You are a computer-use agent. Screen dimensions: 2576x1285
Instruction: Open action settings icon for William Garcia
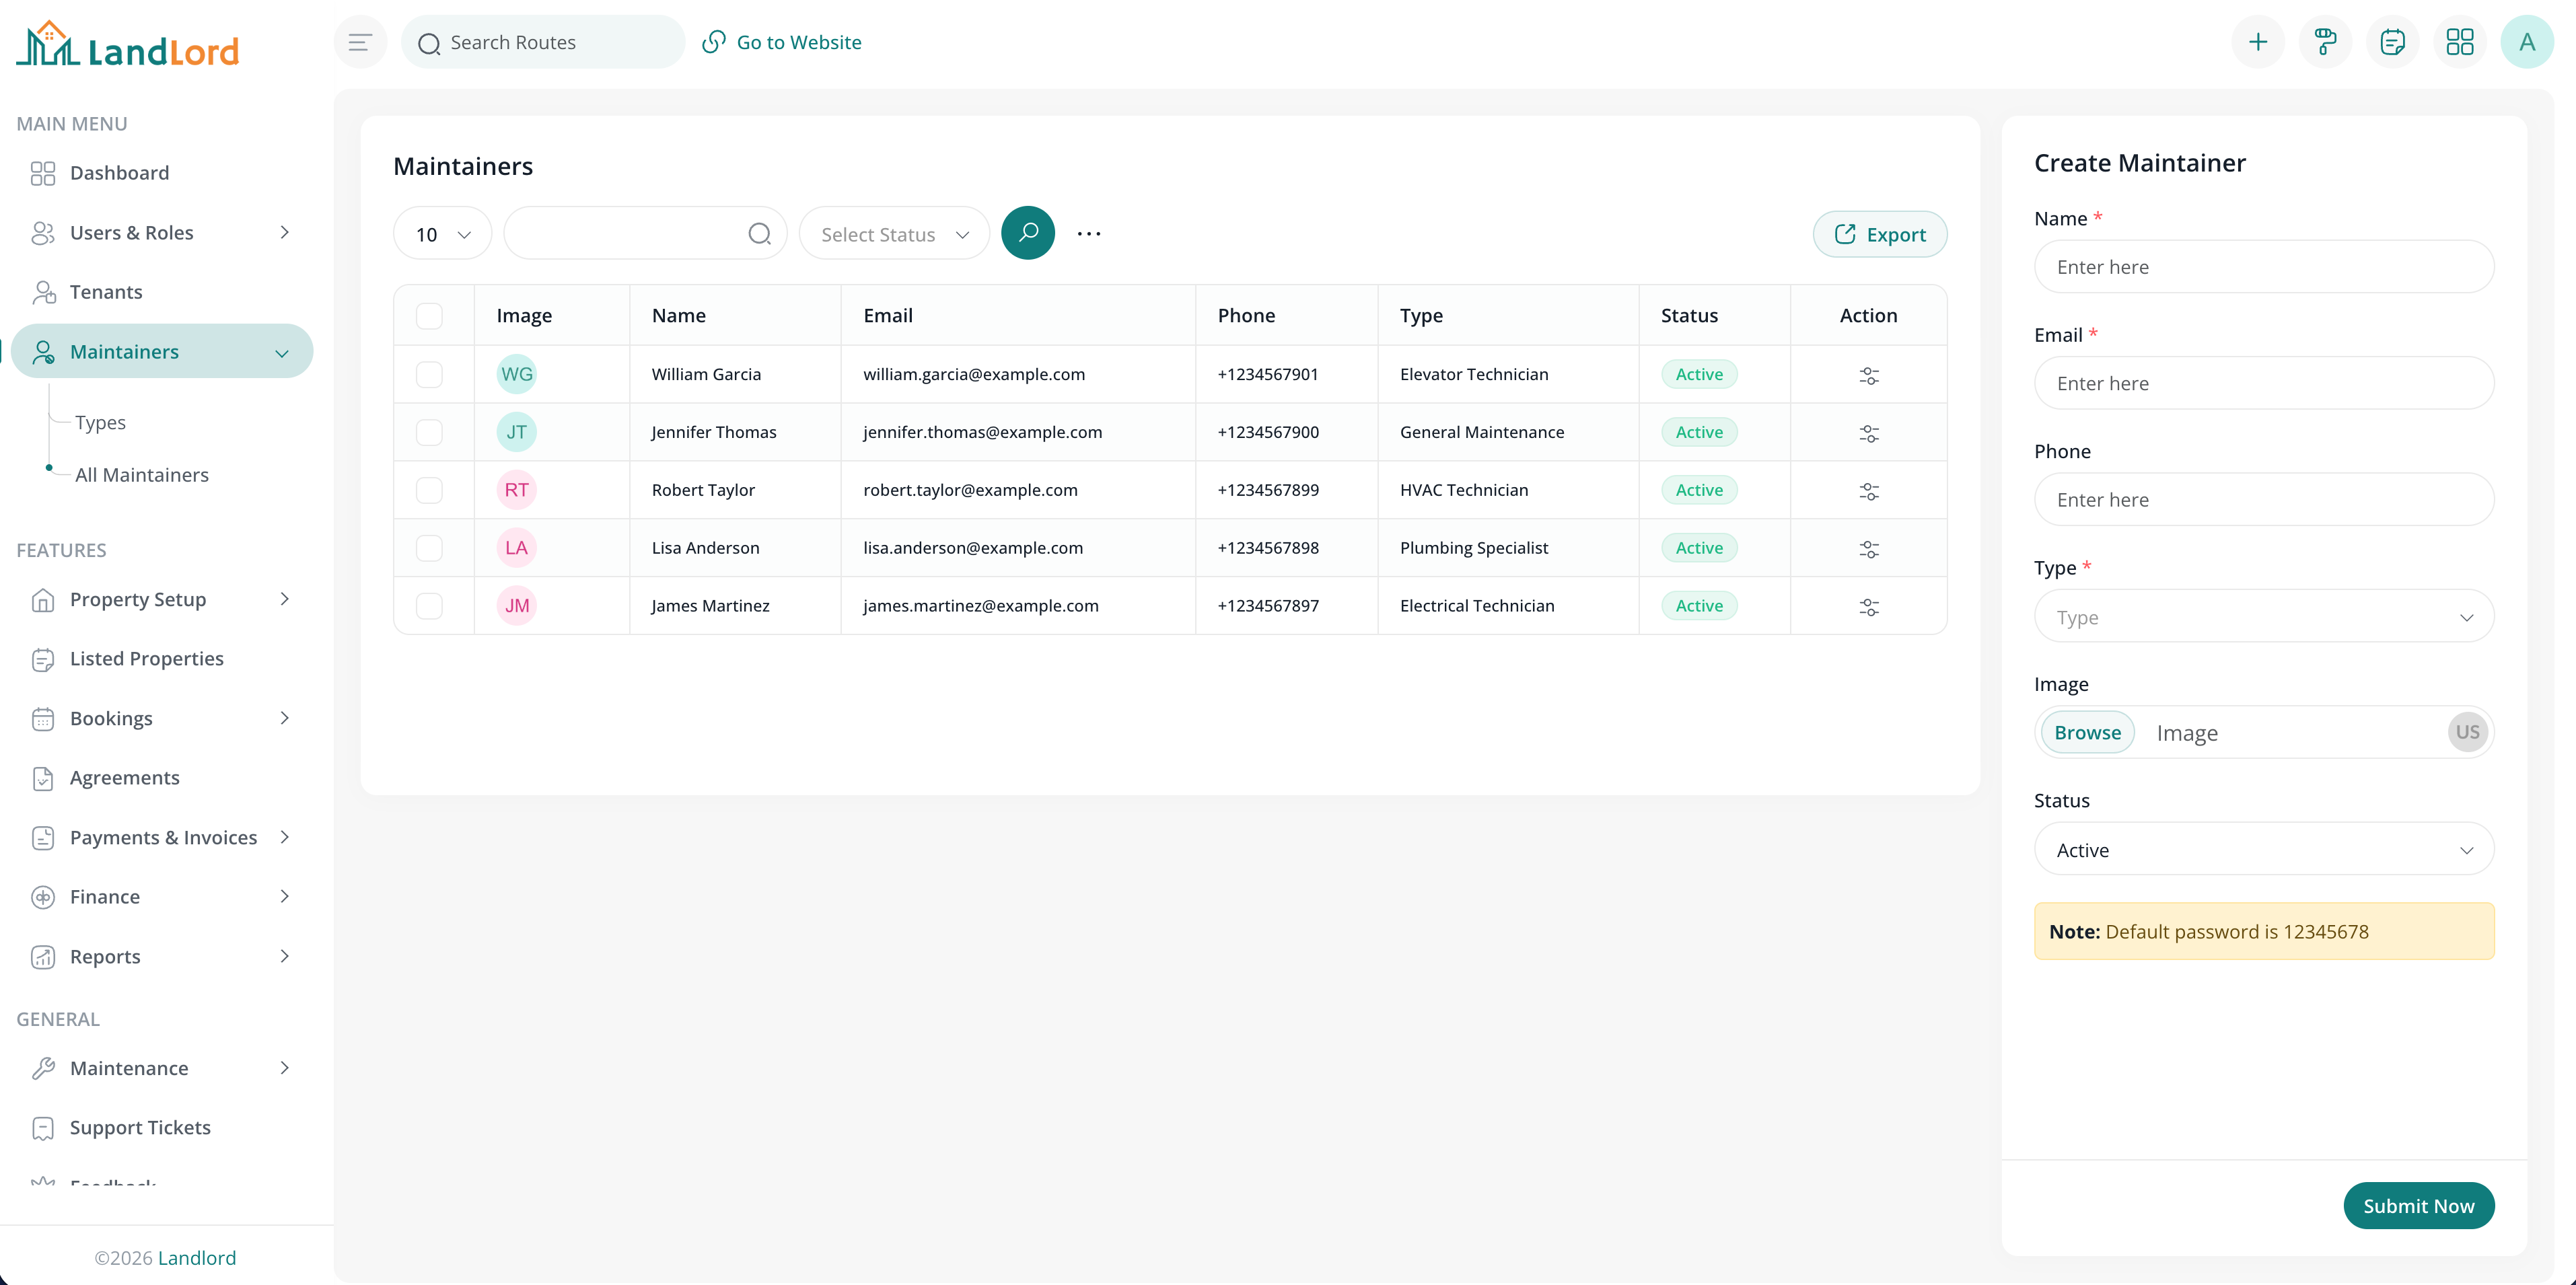click(x=1869, y=376)
